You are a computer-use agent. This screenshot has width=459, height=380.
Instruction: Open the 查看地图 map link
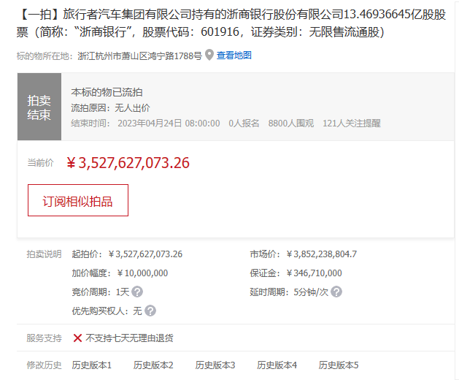coord(234,55)
